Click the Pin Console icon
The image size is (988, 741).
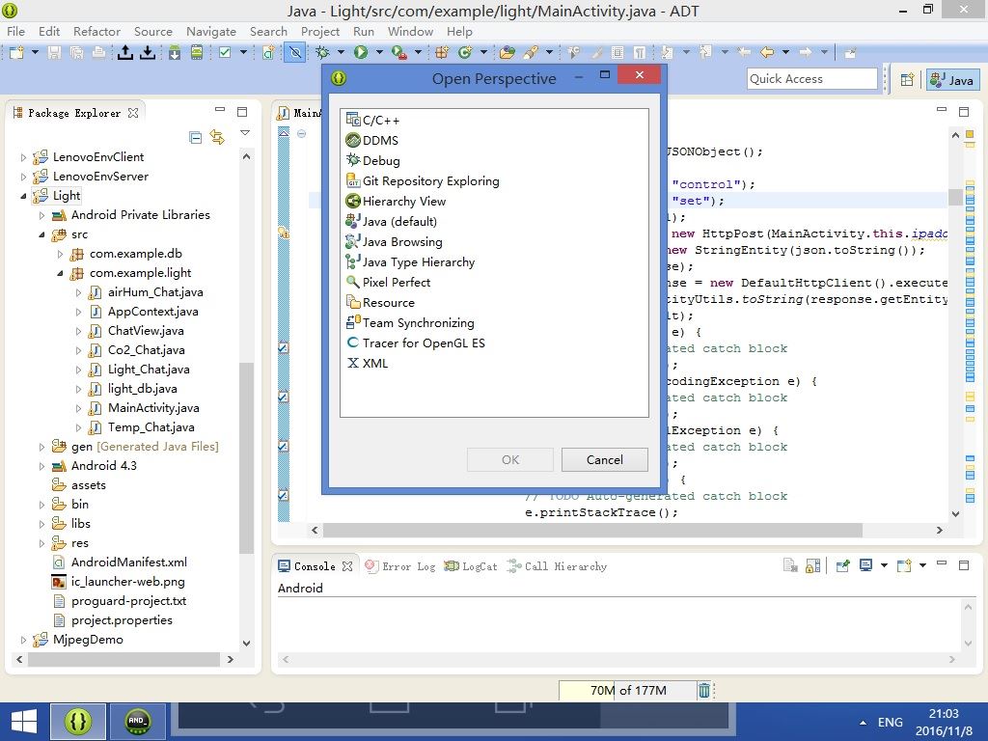point(842,565)
